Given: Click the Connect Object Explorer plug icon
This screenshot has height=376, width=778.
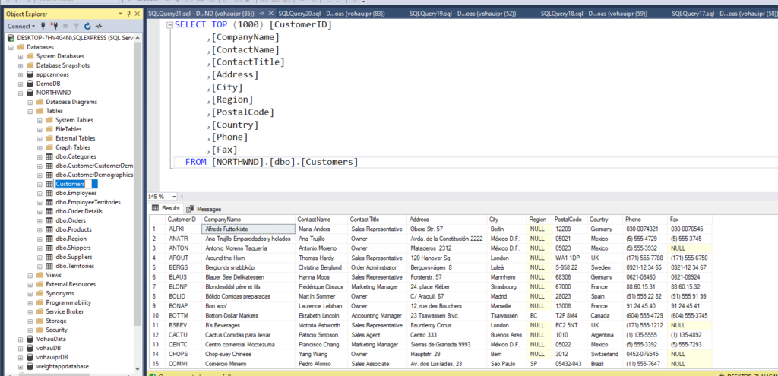Looking at the screenshot, I should (x=43, y=26).
